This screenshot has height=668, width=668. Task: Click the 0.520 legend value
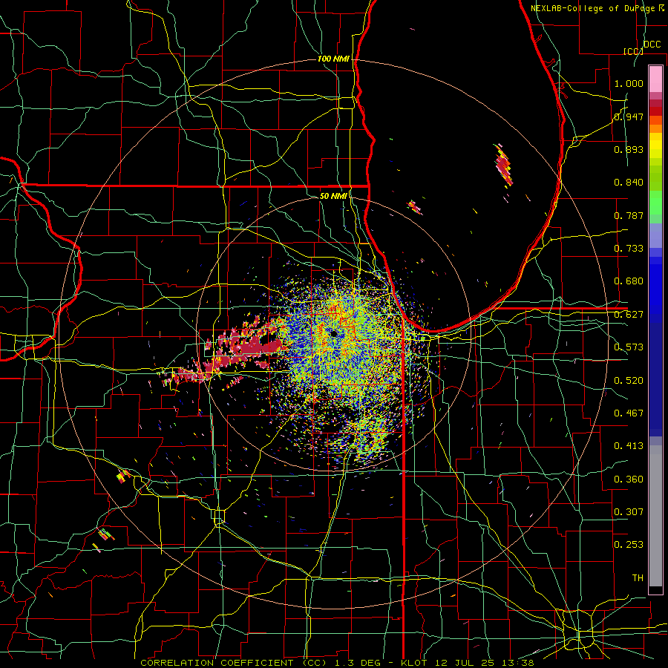629,381
